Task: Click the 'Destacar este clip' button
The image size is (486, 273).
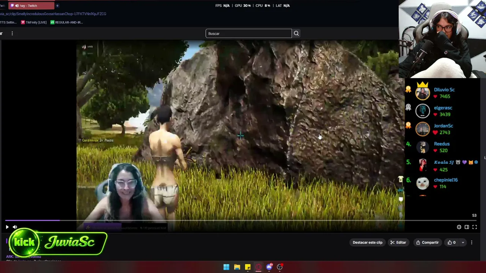Action: coord(368,242)
